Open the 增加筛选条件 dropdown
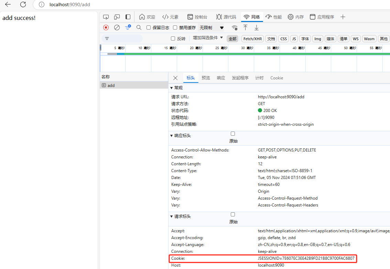 [x=208, y=38]
